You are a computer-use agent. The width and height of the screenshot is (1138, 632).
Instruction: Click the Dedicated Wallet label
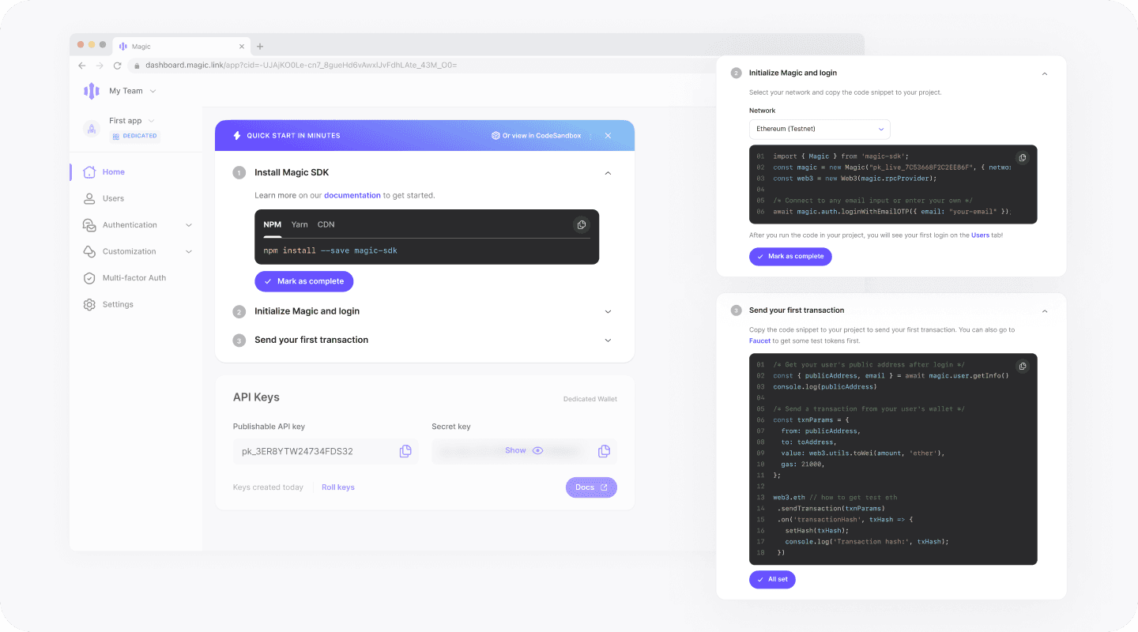click(x=590, y=399)
